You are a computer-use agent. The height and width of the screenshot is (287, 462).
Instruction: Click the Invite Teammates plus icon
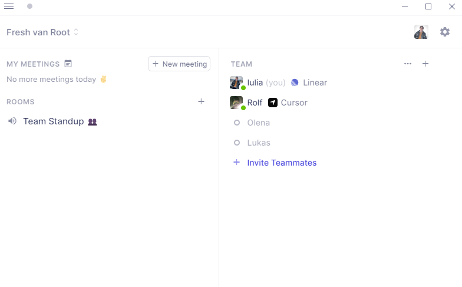(237, 162)
